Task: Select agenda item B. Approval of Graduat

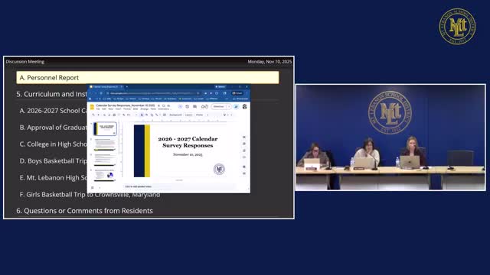Action: pyautogui.click(x=54, y=128)
